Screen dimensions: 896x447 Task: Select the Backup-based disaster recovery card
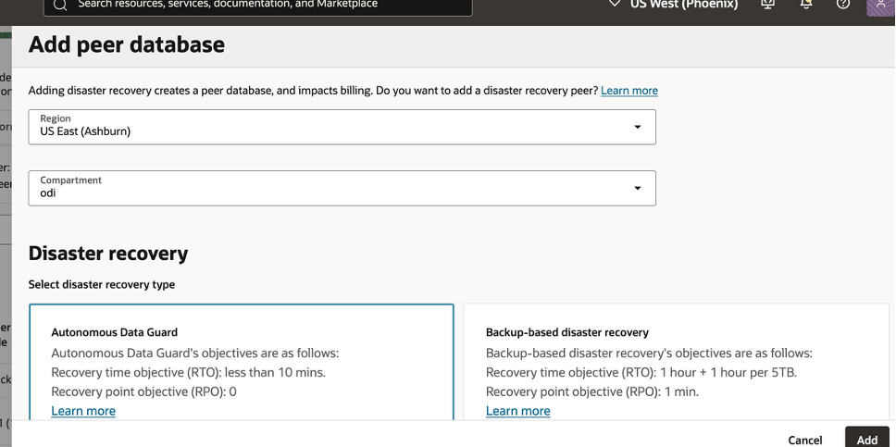[x=677, y=363]
